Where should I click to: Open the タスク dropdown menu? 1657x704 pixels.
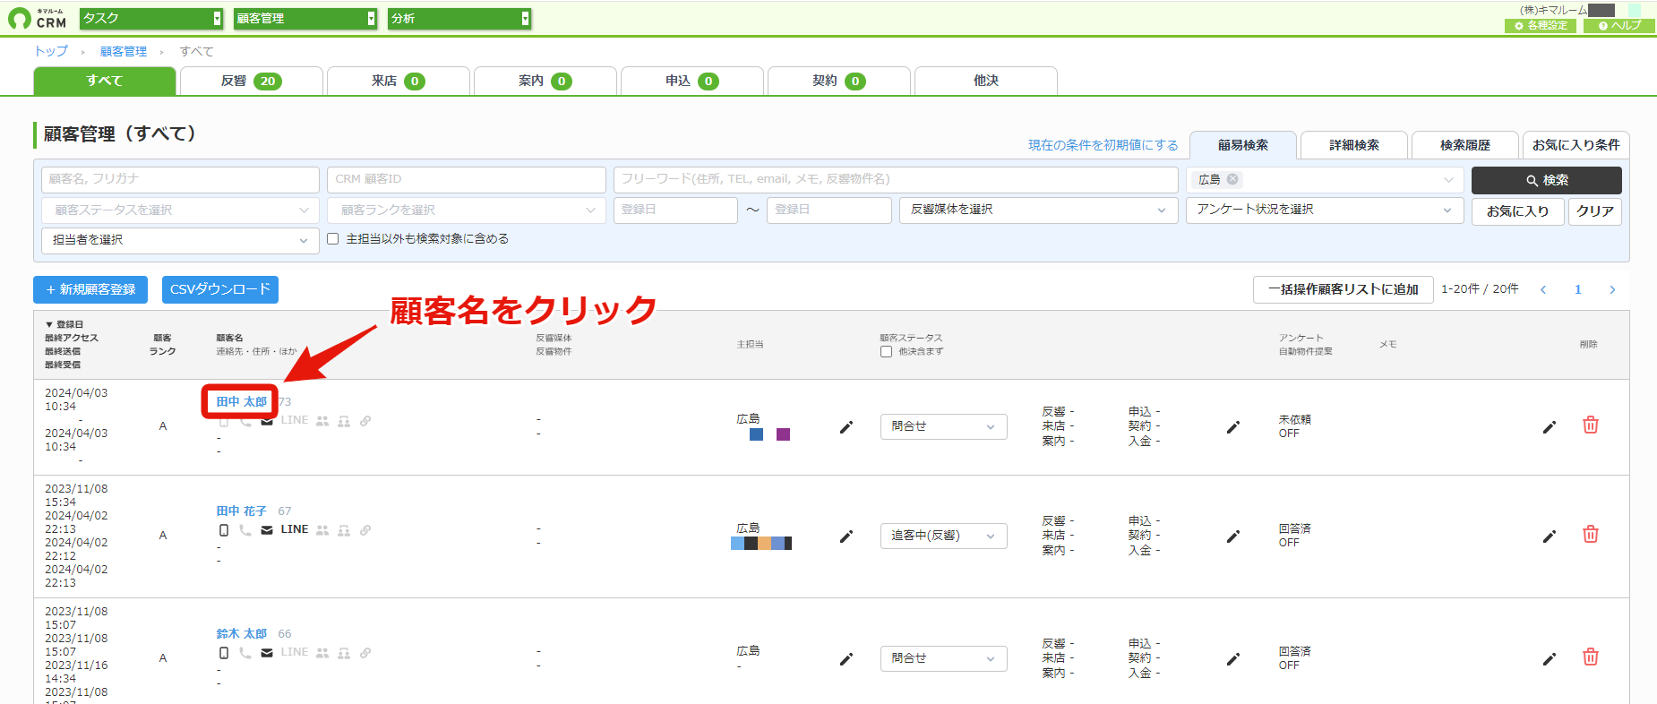(x=151, y=18)
